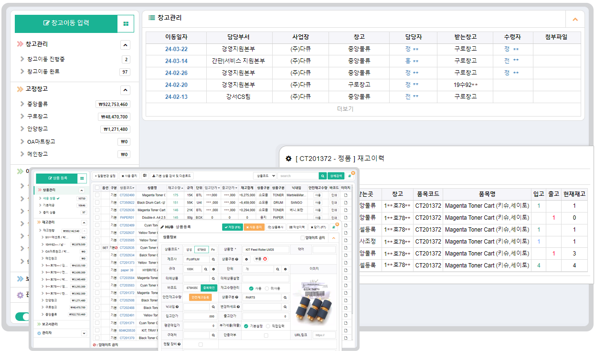Open 창고이동 진행중 menu item
The height and width of the screenshot is (351, 595).
click(46, 59)
